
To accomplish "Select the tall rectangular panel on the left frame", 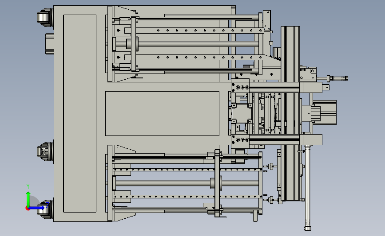I will 79,113.
